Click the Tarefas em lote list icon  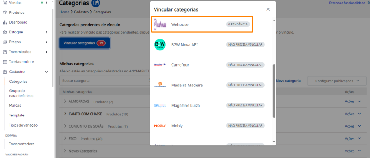(5, 62)
